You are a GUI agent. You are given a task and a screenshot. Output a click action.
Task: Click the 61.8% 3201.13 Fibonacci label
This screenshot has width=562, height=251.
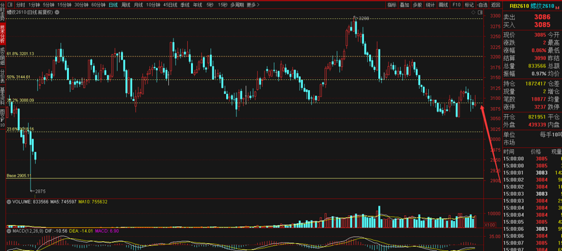(x=20, y=54)
